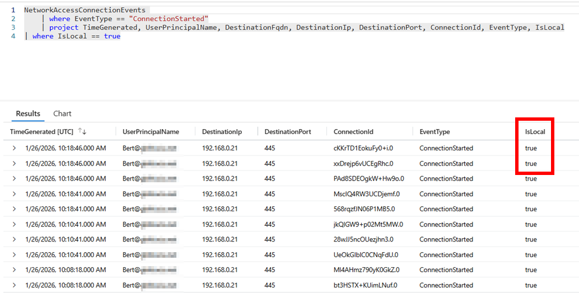Expand row with ConnectionId jkQIGW9+p02Mt5MW.0

coord(14,224)
